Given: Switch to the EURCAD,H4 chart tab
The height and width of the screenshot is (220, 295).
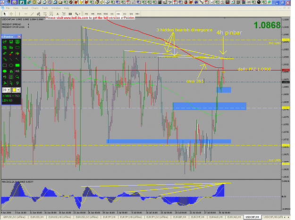Looking at the screenshot, I should 234,217.
